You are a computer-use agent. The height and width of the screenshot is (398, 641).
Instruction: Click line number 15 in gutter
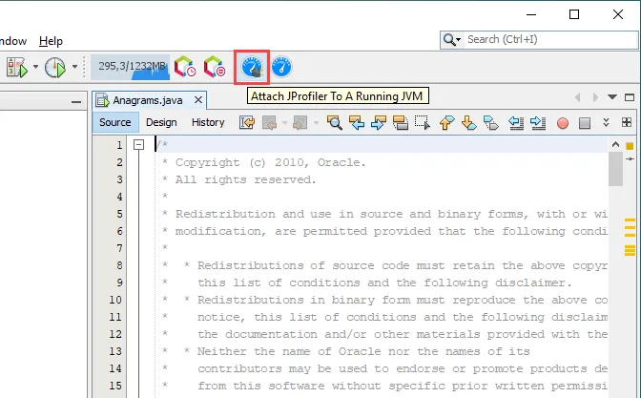pyautogui.click(x=115, y=386)
